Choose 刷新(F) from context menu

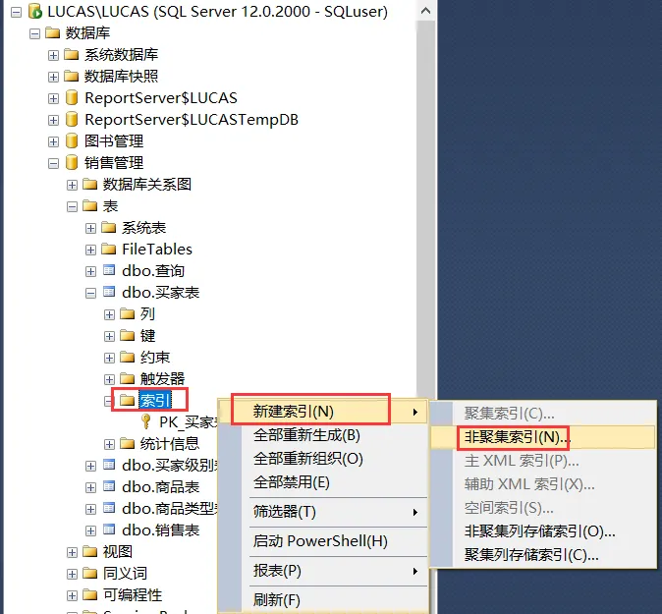coord(323,599)
